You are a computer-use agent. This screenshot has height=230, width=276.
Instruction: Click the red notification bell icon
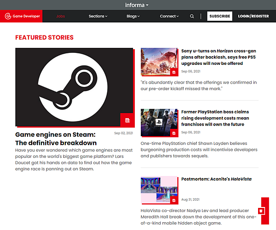(265, 211)
